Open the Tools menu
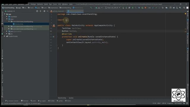This screenshot has width=190, height=107. pos(55,4)
